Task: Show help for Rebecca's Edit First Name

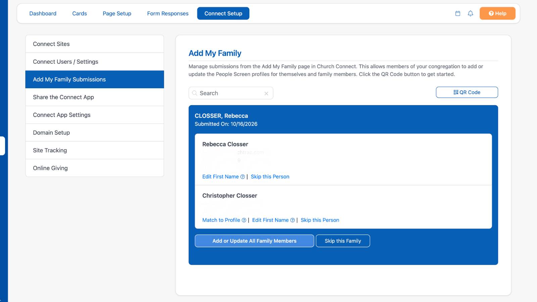Action: (243, 177)
